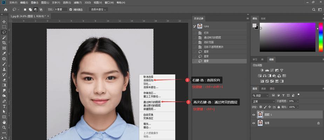Open the 图像(I) menu
Screen dimensions: 324x140
[35, 3]
